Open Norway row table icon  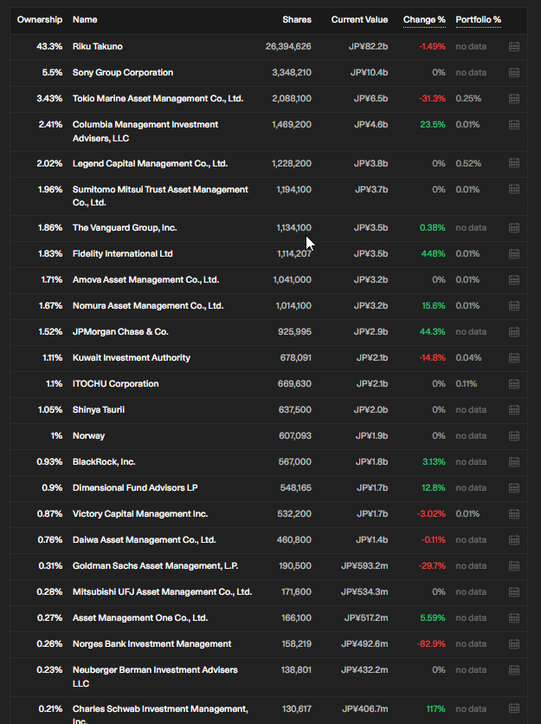coord(514,436)
